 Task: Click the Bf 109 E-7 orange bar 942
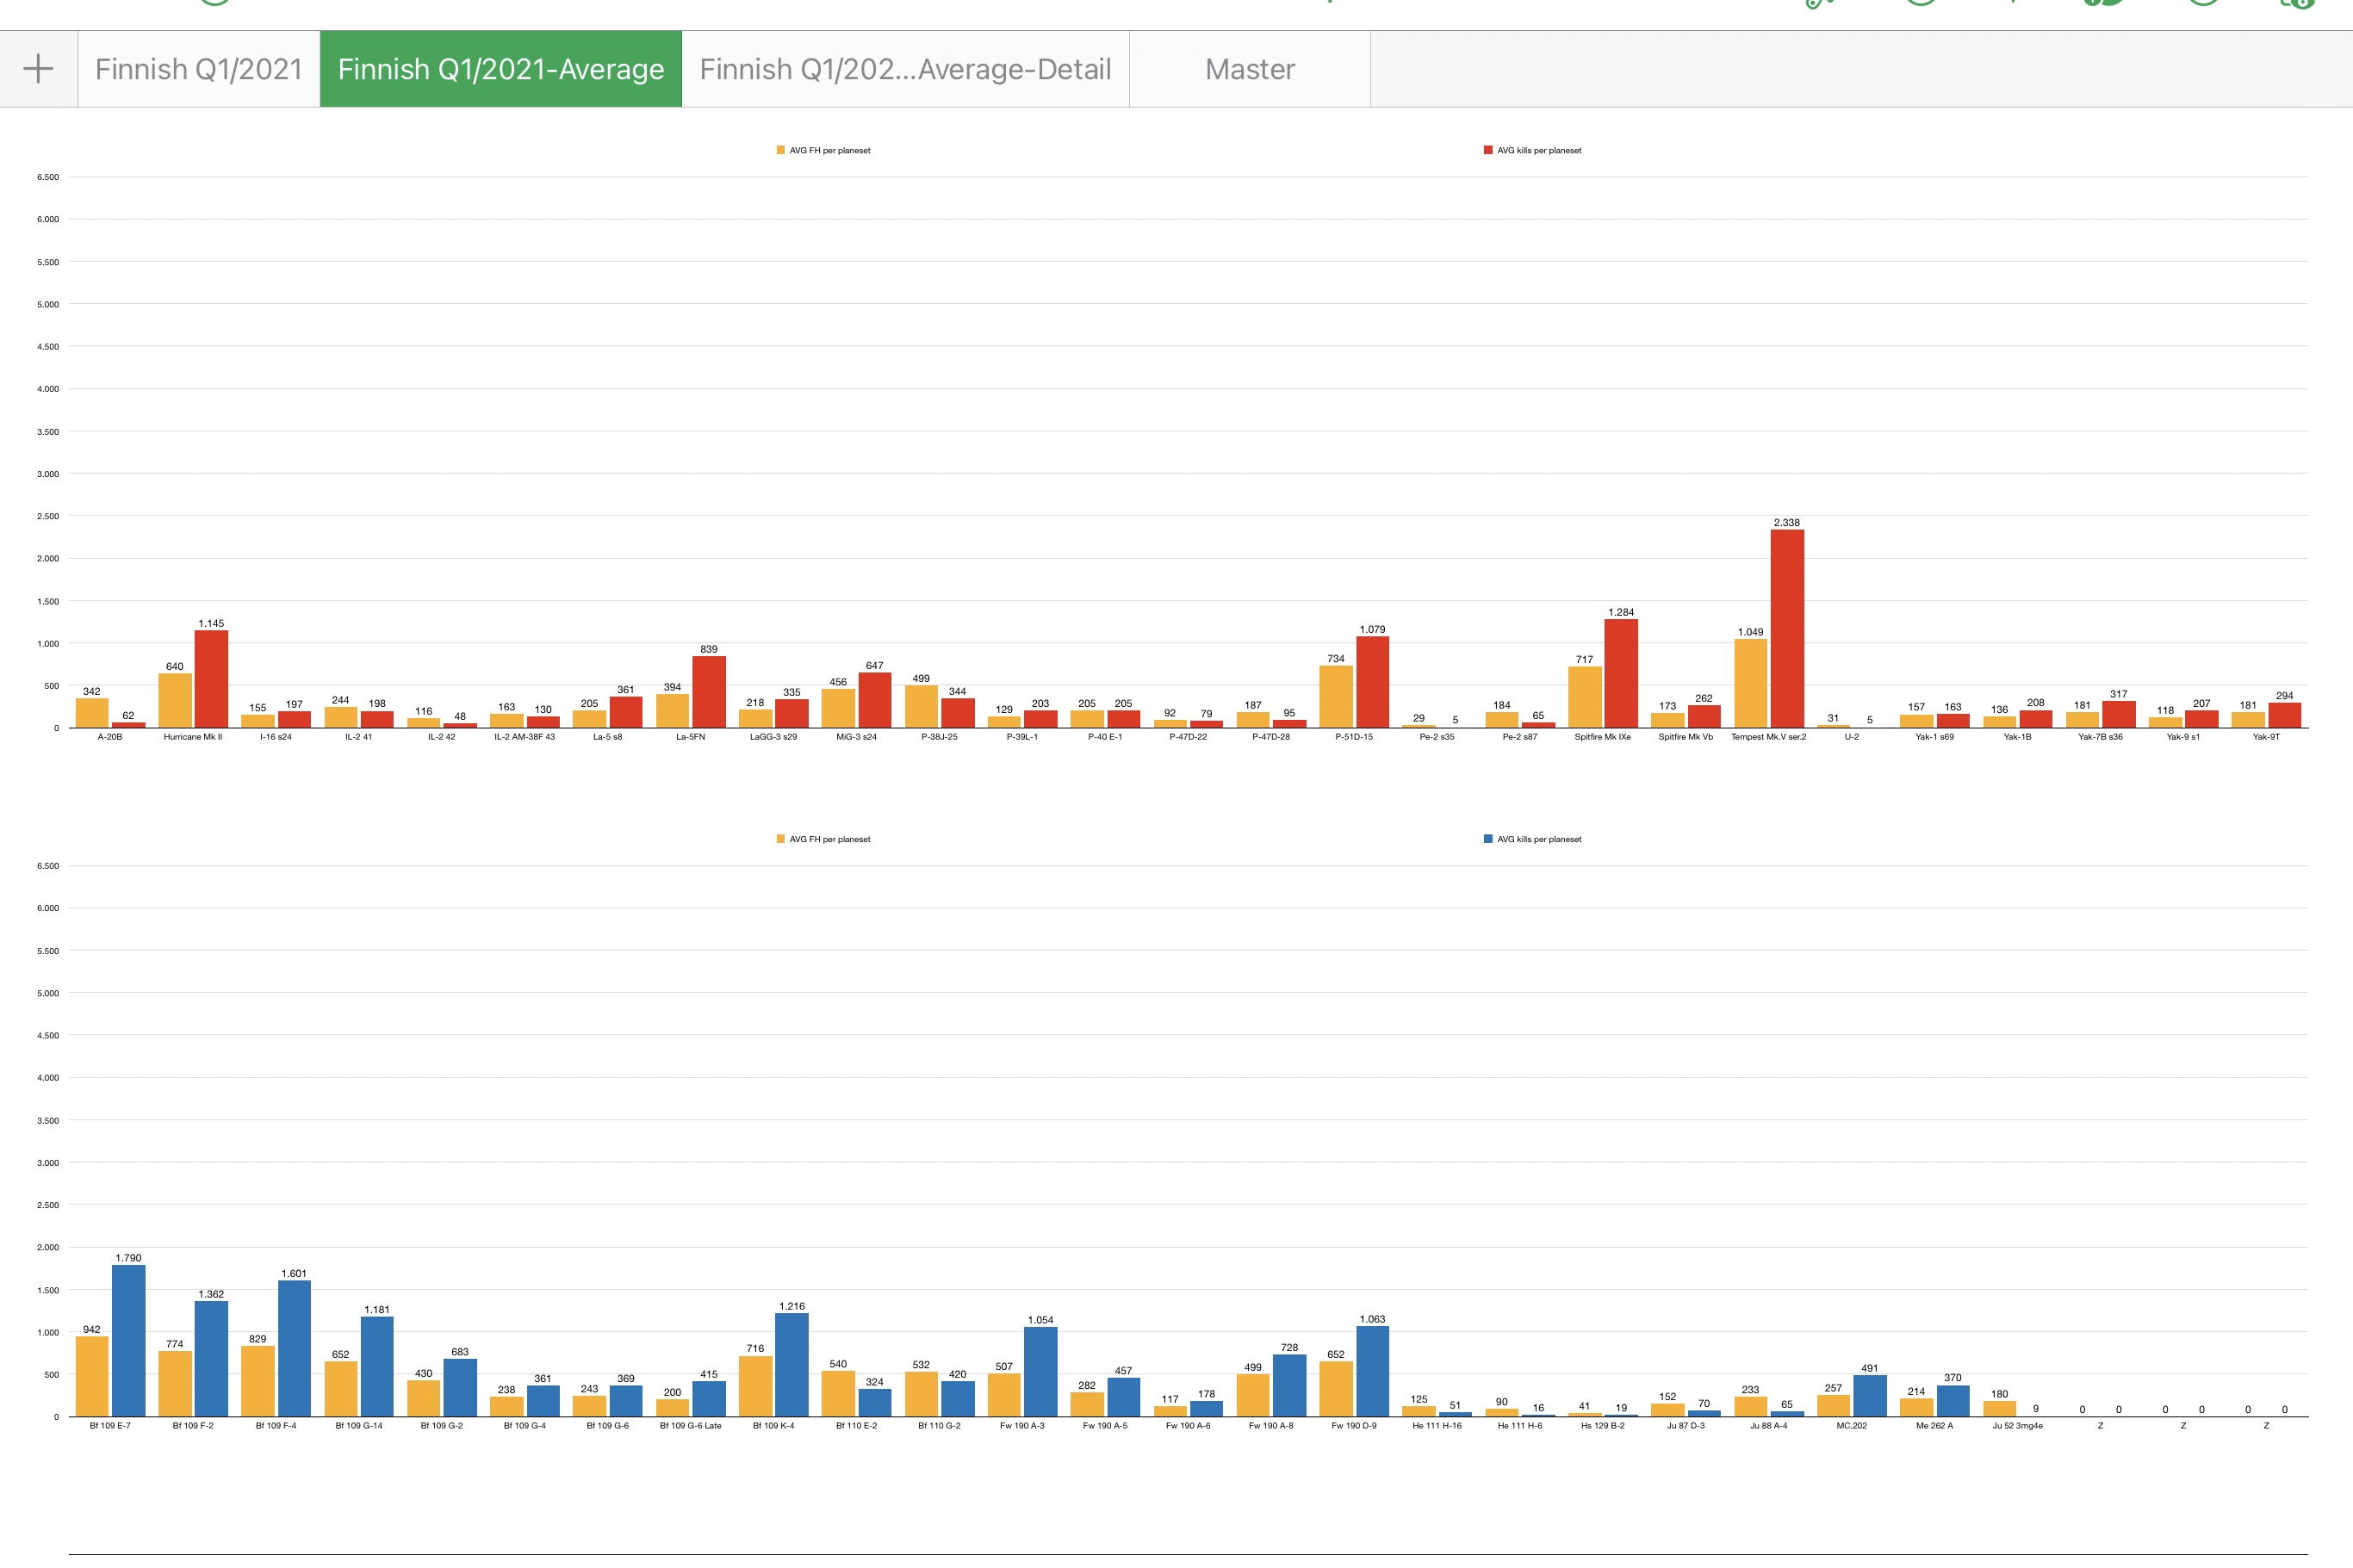(x=92, y=1377)
